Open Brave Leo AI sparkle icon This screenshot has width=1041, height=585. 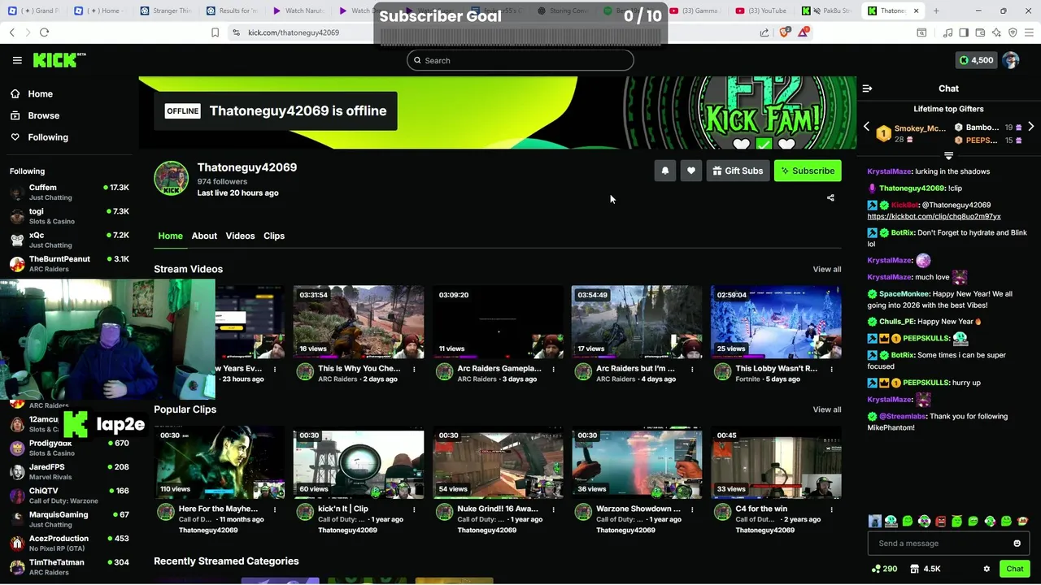996,32
